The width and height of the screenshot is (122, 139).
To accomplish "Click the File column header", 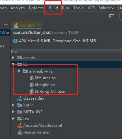I will pyautogui.click(x=66, y=52).
